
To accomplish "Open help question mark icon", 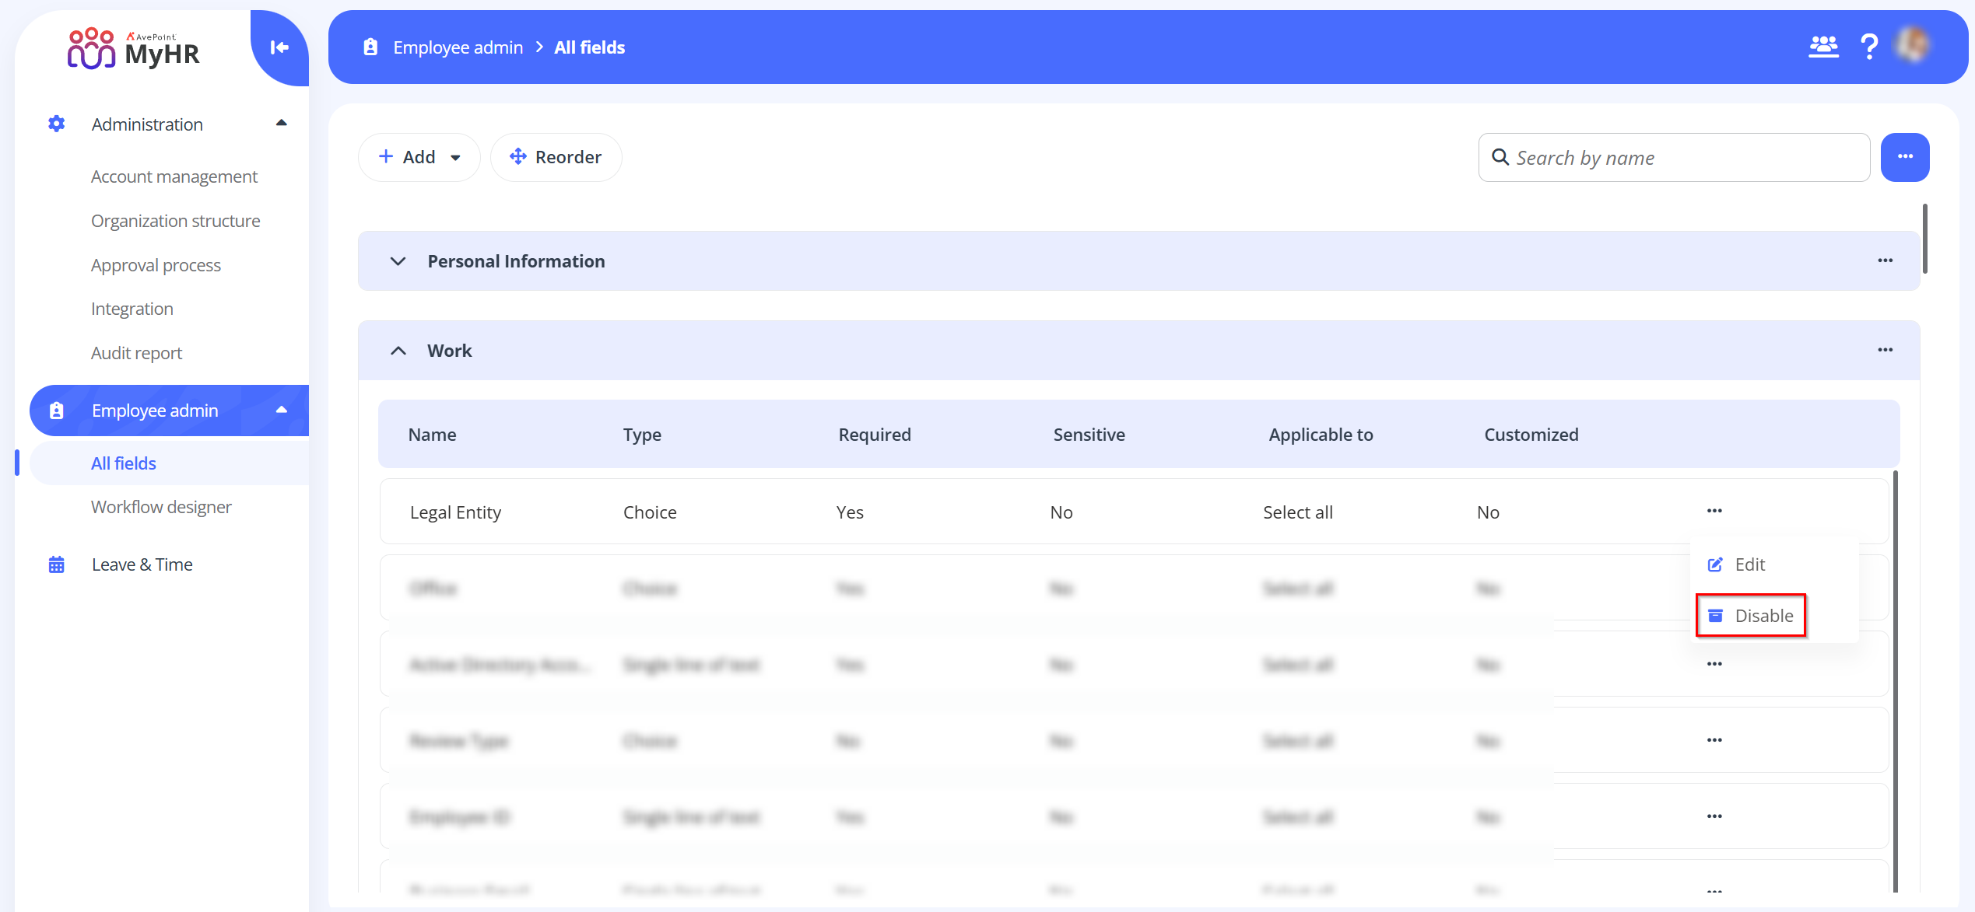I will tap(1869, 47).
